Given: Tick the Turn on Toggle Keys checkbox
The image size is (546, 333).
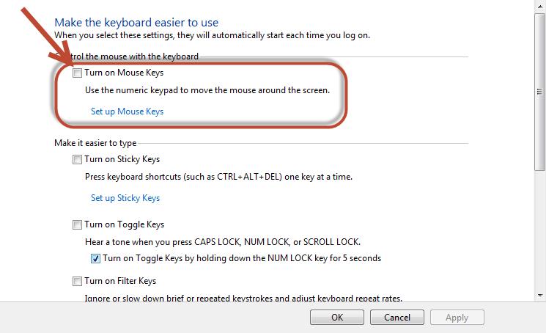Looking at the screenshot, I should [78, 224].
